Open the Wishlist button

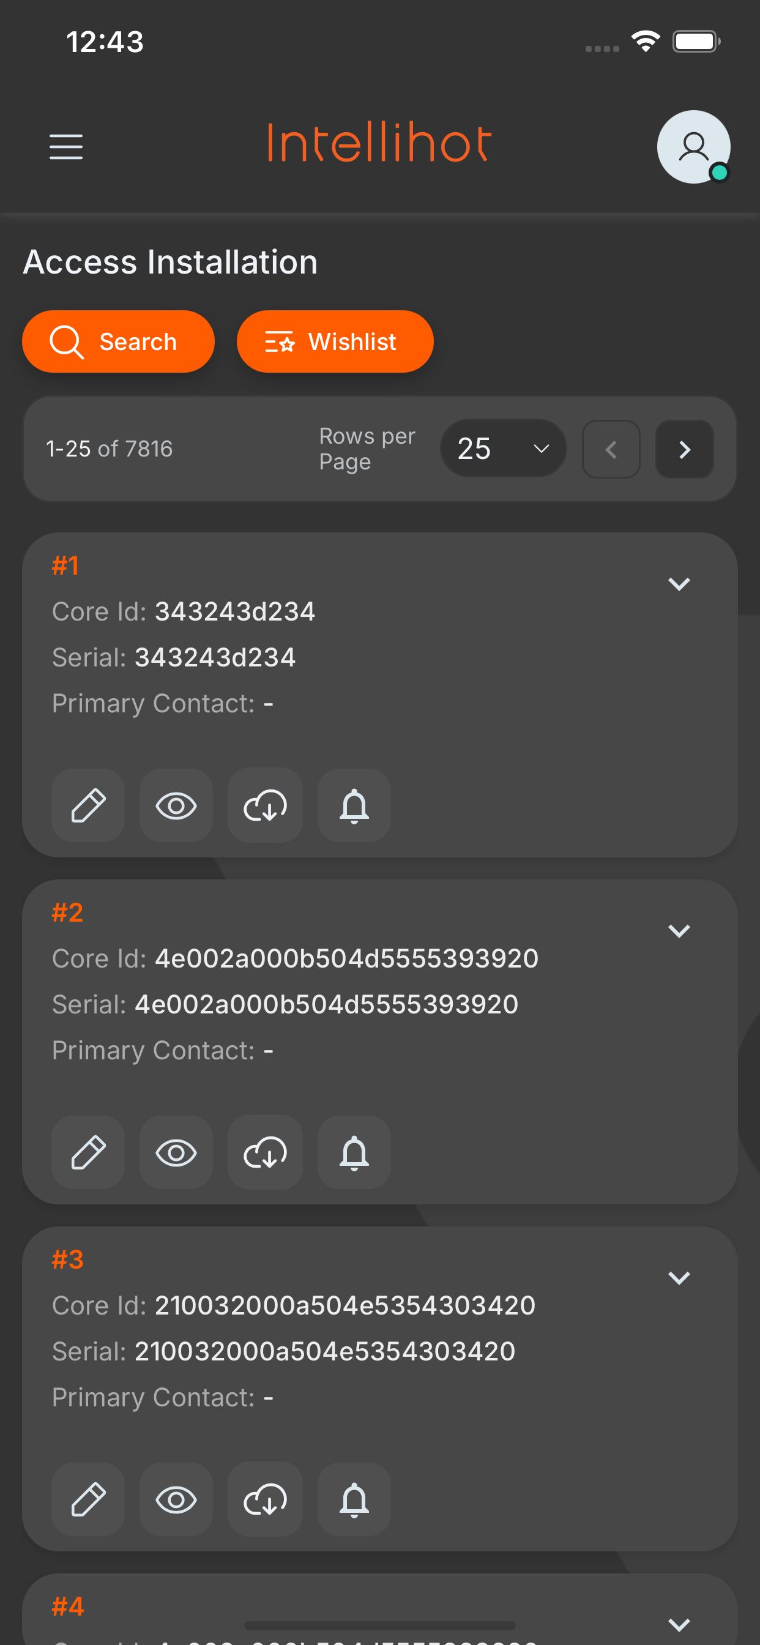tap(335, 341)
